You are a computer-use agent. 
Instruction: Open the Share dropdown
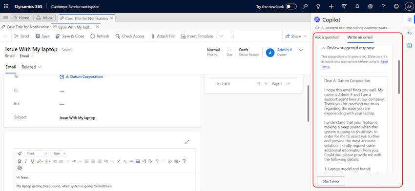coord(296,36)
